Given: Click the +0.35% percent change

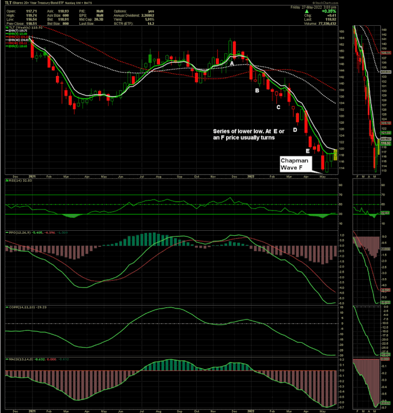Looking at the screenshot, I should coord(329,11).
